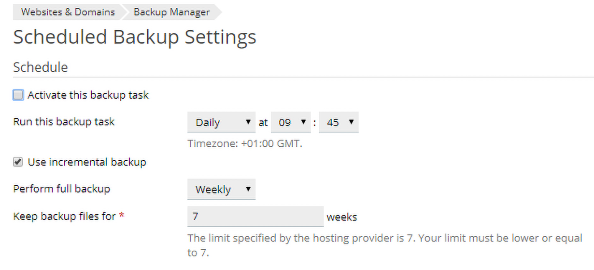Screen dimensions: 594x270
Task: Click the 'Use incremental backup' label text
Action: (x=87, y=162)
